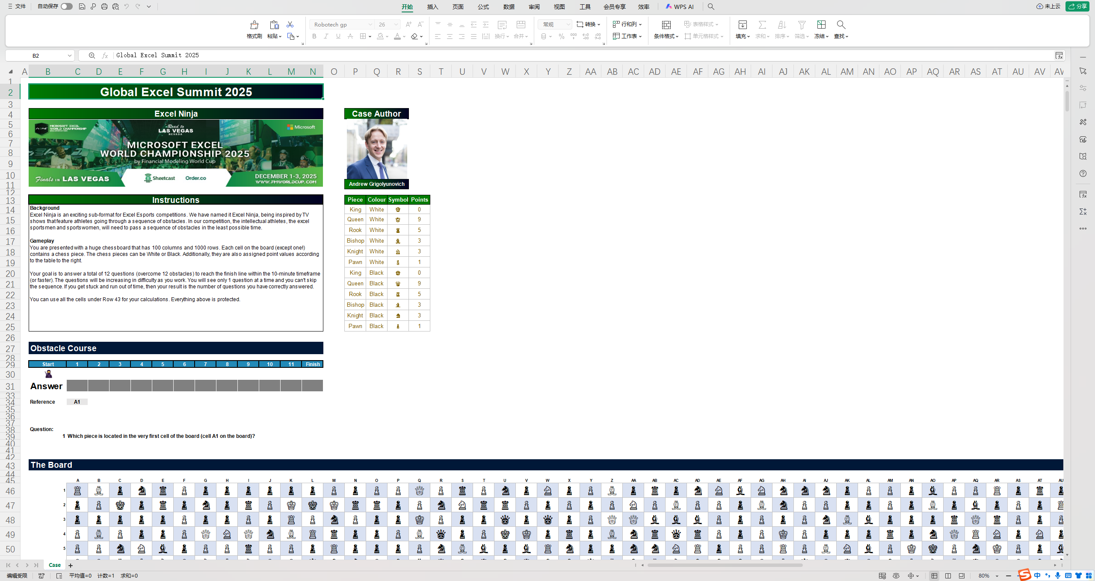Click the save icon in the title bar

[x=82, y=6]
